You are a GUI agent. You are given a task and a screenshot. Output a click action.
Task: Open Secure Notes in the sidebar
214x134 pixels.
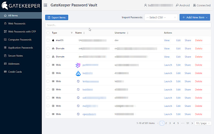(16, 56)
